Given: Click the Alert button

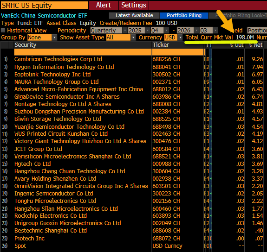Looking at the screenshot, I should click(x=104, y=5).
